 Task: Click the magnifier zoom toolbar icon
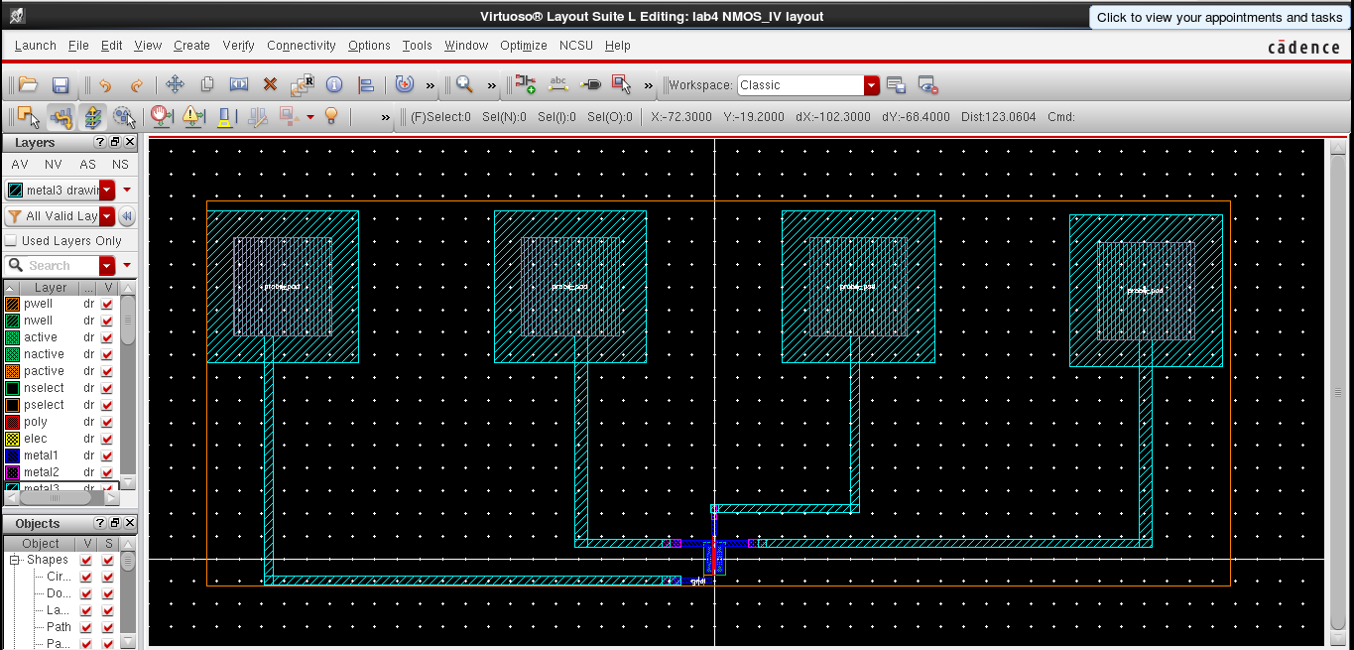coord(464,85)
